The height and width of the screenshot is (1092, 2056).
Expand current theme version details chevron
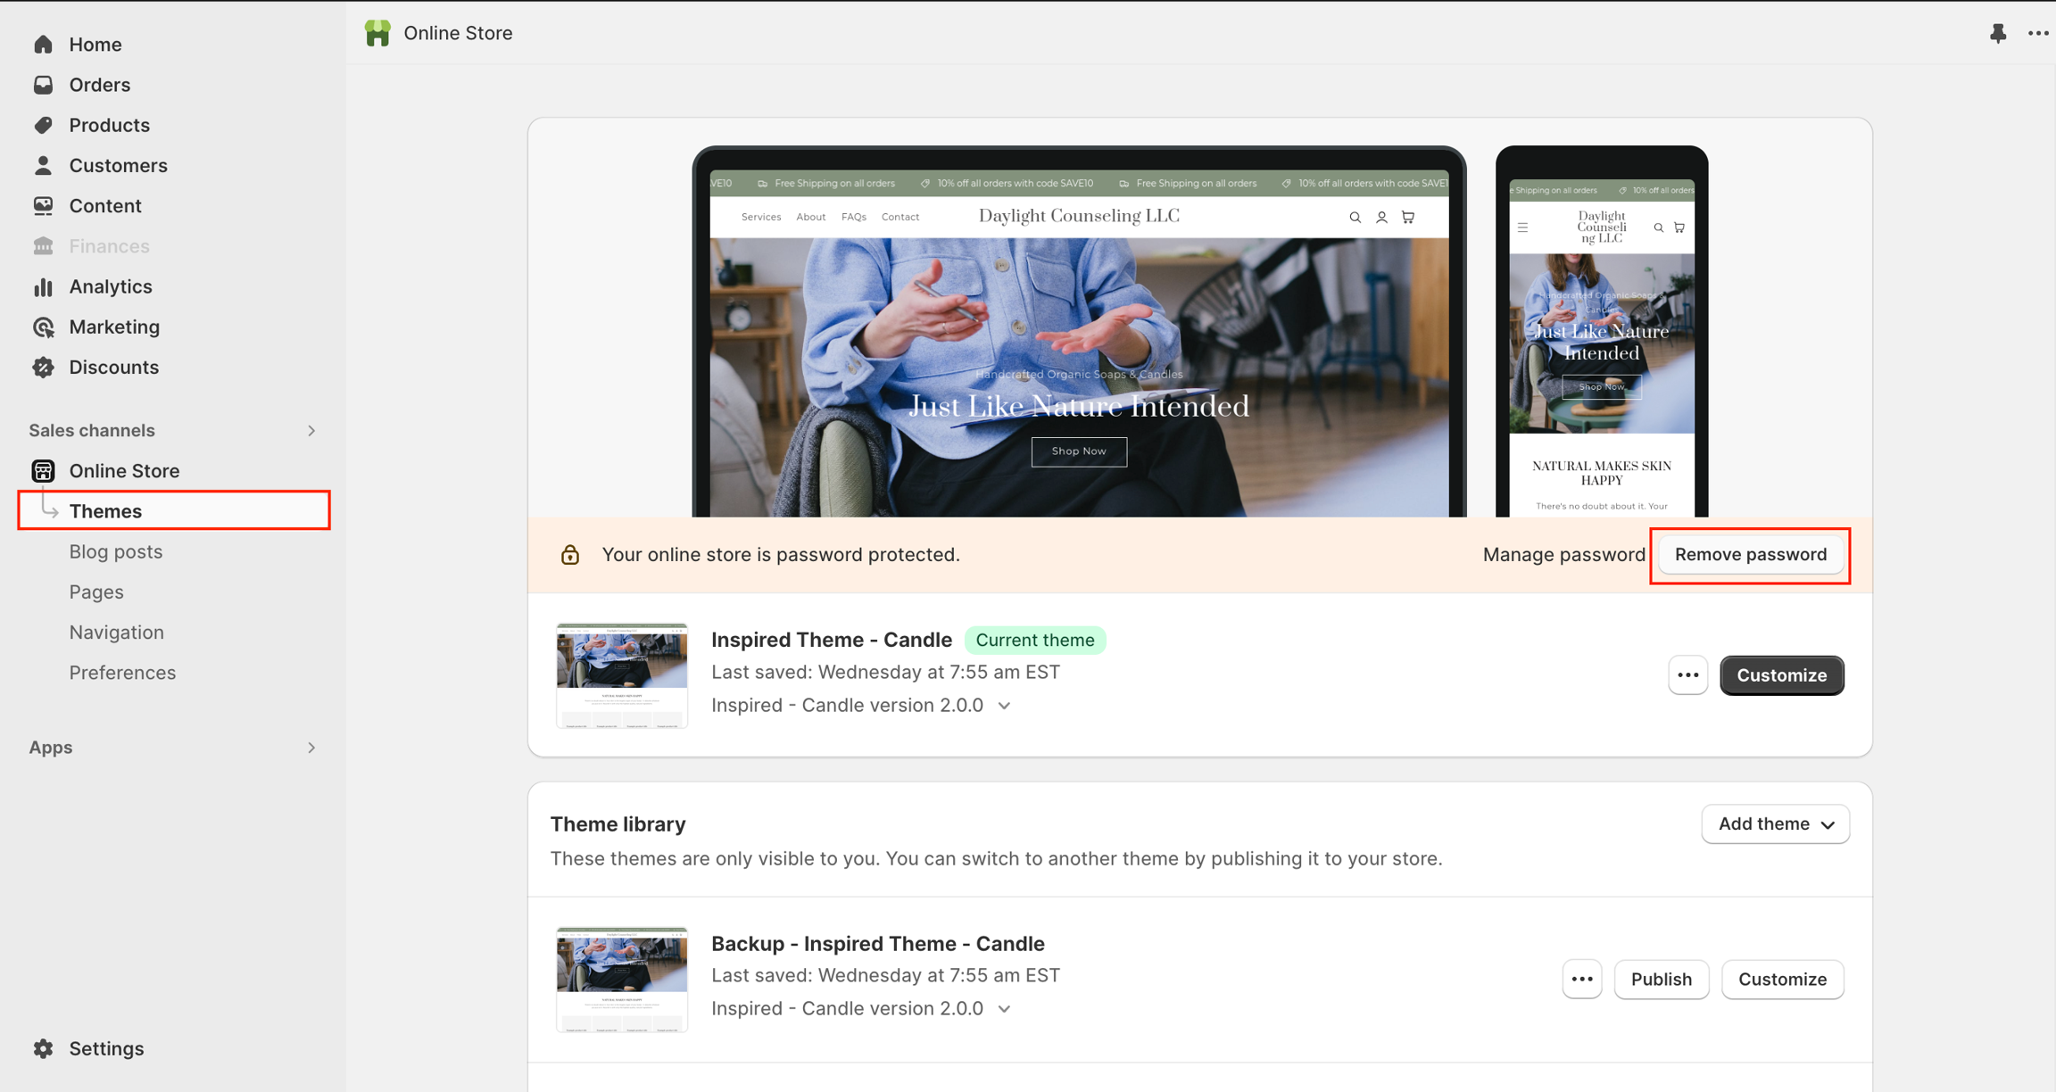coord(1005,706)
